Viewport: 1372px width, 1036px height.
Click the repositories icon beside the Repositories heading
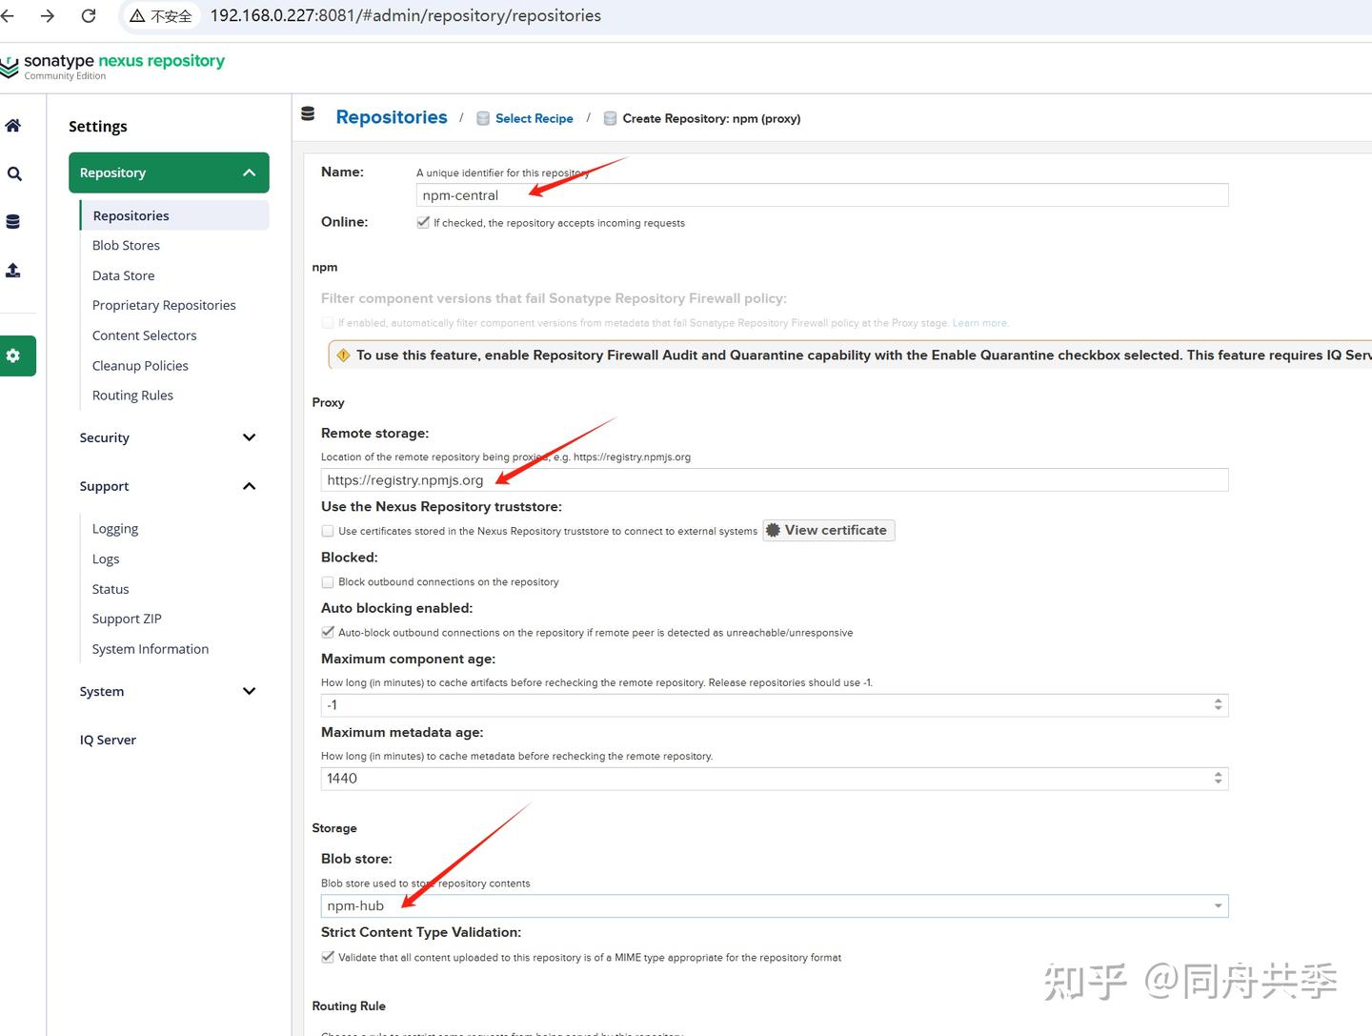[x=308, y=113]
